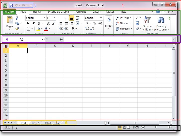Click the increase decimals icon
The height and width of the screenshot is (136, 181).
click(87, 28)
